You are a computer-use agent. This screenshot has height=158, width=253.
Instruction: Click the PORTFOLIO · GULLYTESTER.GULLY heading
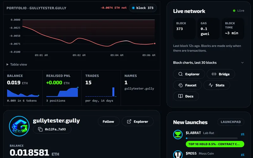coord(36,8)
